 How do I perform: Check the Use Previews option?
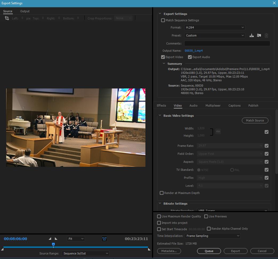[206, 216]
